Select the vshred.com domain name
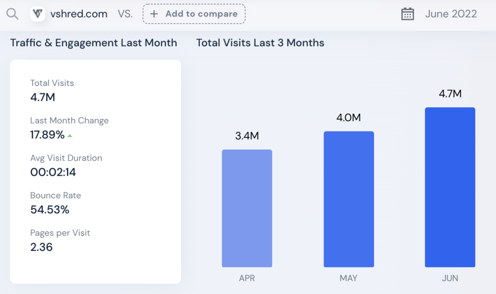Screen dimensions: 496x294 pos(79,14)
